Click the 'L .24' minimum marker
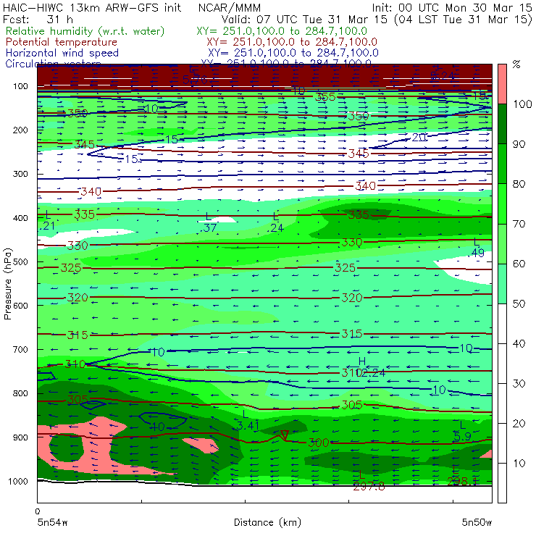Viewport: 536px width, 536px height. point(275,222)
